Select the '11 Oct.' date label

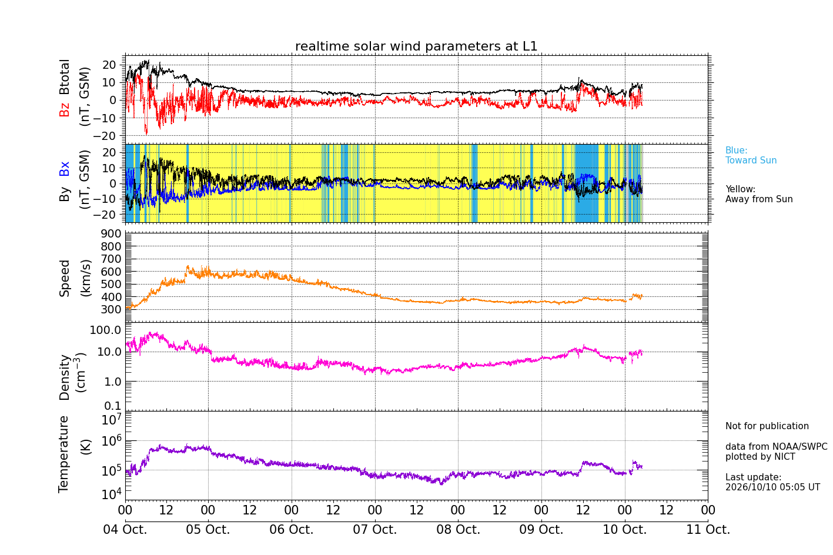click(x=708, y=530)
